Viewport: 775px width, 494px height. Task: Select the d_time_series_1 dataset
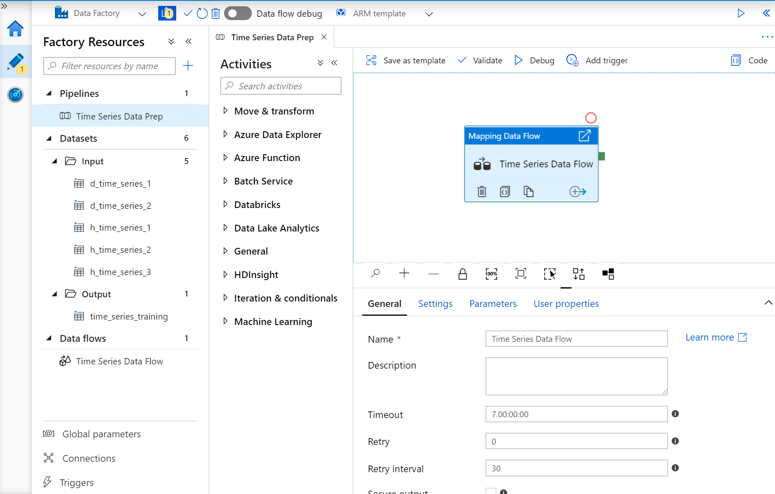coord(120,183)
